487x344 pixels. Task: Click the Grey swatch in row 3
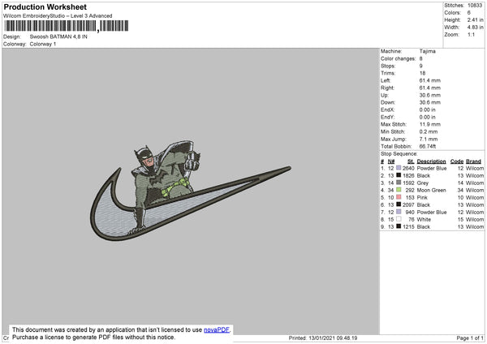(x=399, y=183)
